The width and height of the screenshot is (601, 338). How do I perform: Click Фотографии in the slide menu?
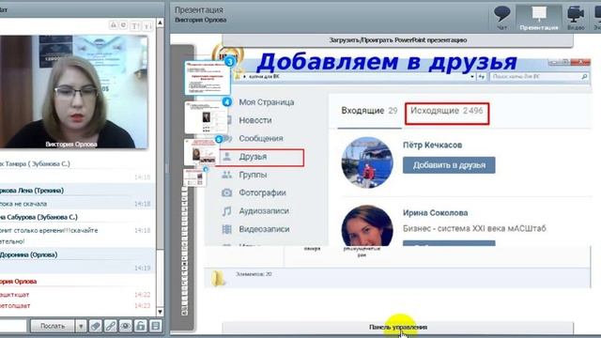pos(263,192)
